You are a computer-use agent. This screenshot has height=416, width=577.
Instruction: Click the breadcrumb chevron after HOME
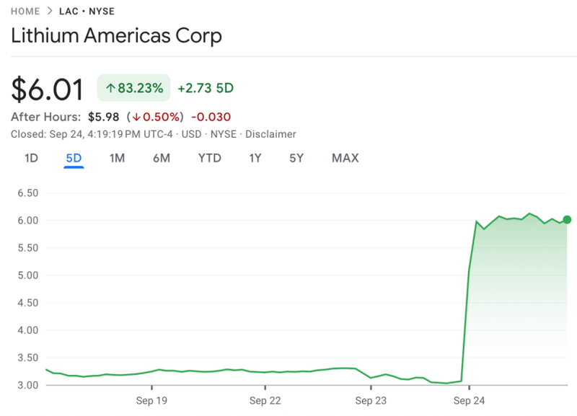[x=50, y=12]
